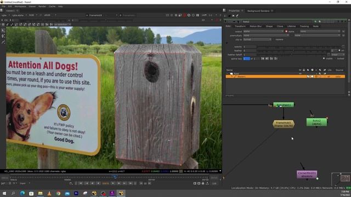
Task: Select the Roto2 node in node graph
Action: (316, 122)
